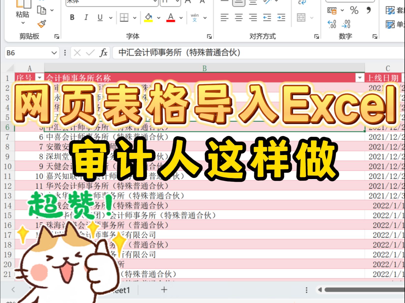Open the Copy options arrow
Image resolution: width=405 pixels, height=303 pixels.
(x=52, y=10)
